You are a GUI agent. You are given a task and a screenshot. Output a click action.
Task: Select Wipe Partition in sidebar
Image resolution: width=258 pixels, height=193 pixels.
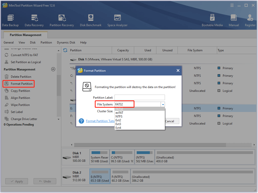pyautogui.click(x=20, y=105)
